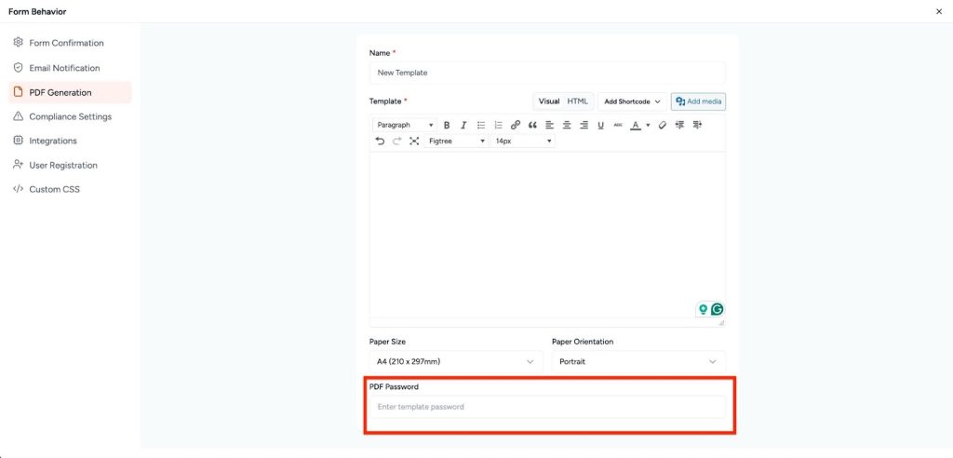This screenshot has width=953, height=458.
Task: Open the Paper Size dropdown
Action: coord(456,362)
